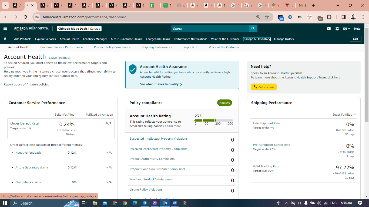Click the Seller Central search field
369x207 pixels.
210,29
